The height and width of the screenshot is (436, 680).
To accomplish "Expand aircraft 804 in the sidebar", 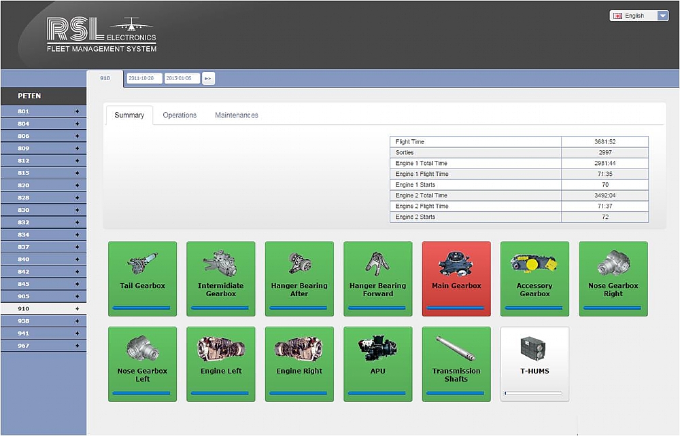I will [x=78, y=124].
